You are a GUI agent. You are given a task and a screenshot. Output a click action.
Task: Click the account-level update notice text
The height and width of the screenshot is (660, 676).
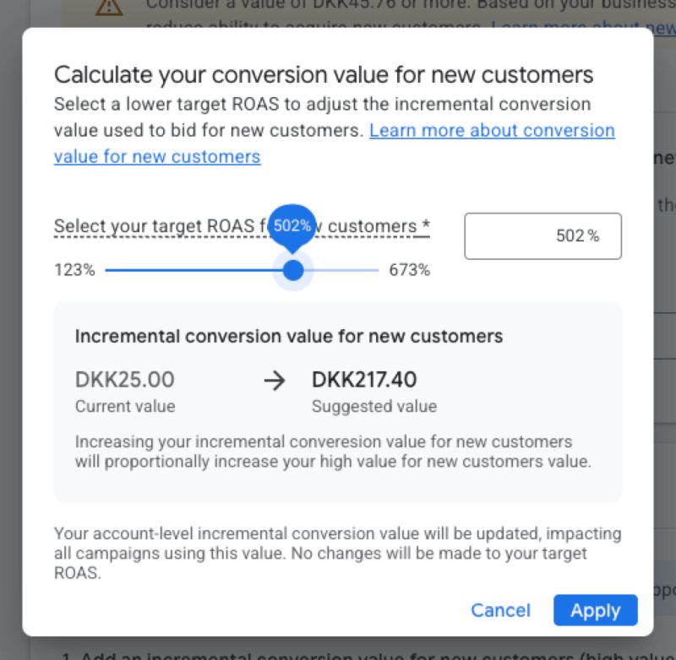point(336,553)
